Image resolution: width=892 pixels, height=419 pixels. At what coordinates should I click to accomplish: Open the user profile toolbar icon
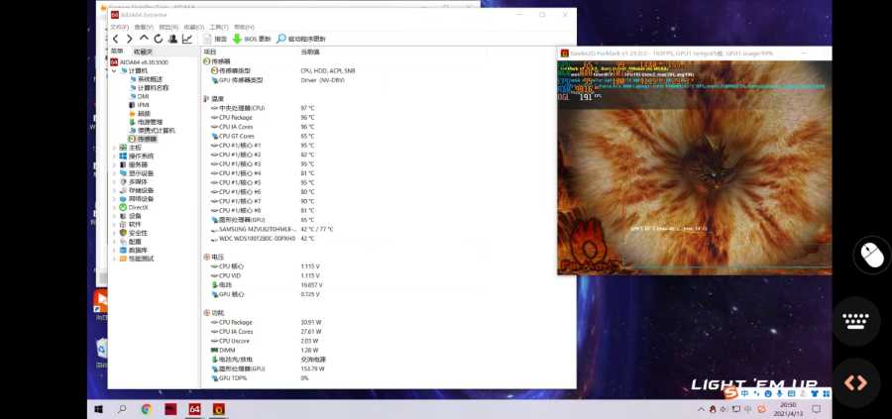(x=172, y=39)
